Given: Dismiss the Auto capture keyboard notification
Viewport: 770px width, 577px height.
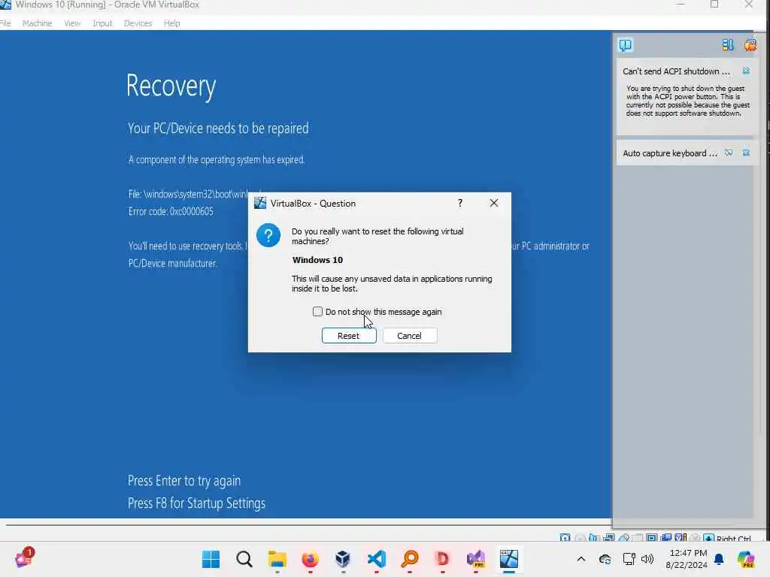Looking at the screenshot, I should point(746,153).
